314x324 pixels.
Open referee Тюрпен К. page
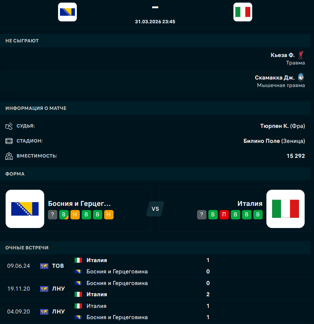click(x=274, y=126)
